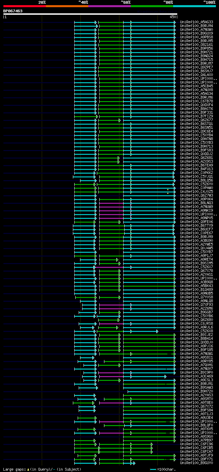The height and width of the screenshot is (472, 219).
Task: Select the label 'UniRef100_Q9ZPE7'
Action: (196, 67)
